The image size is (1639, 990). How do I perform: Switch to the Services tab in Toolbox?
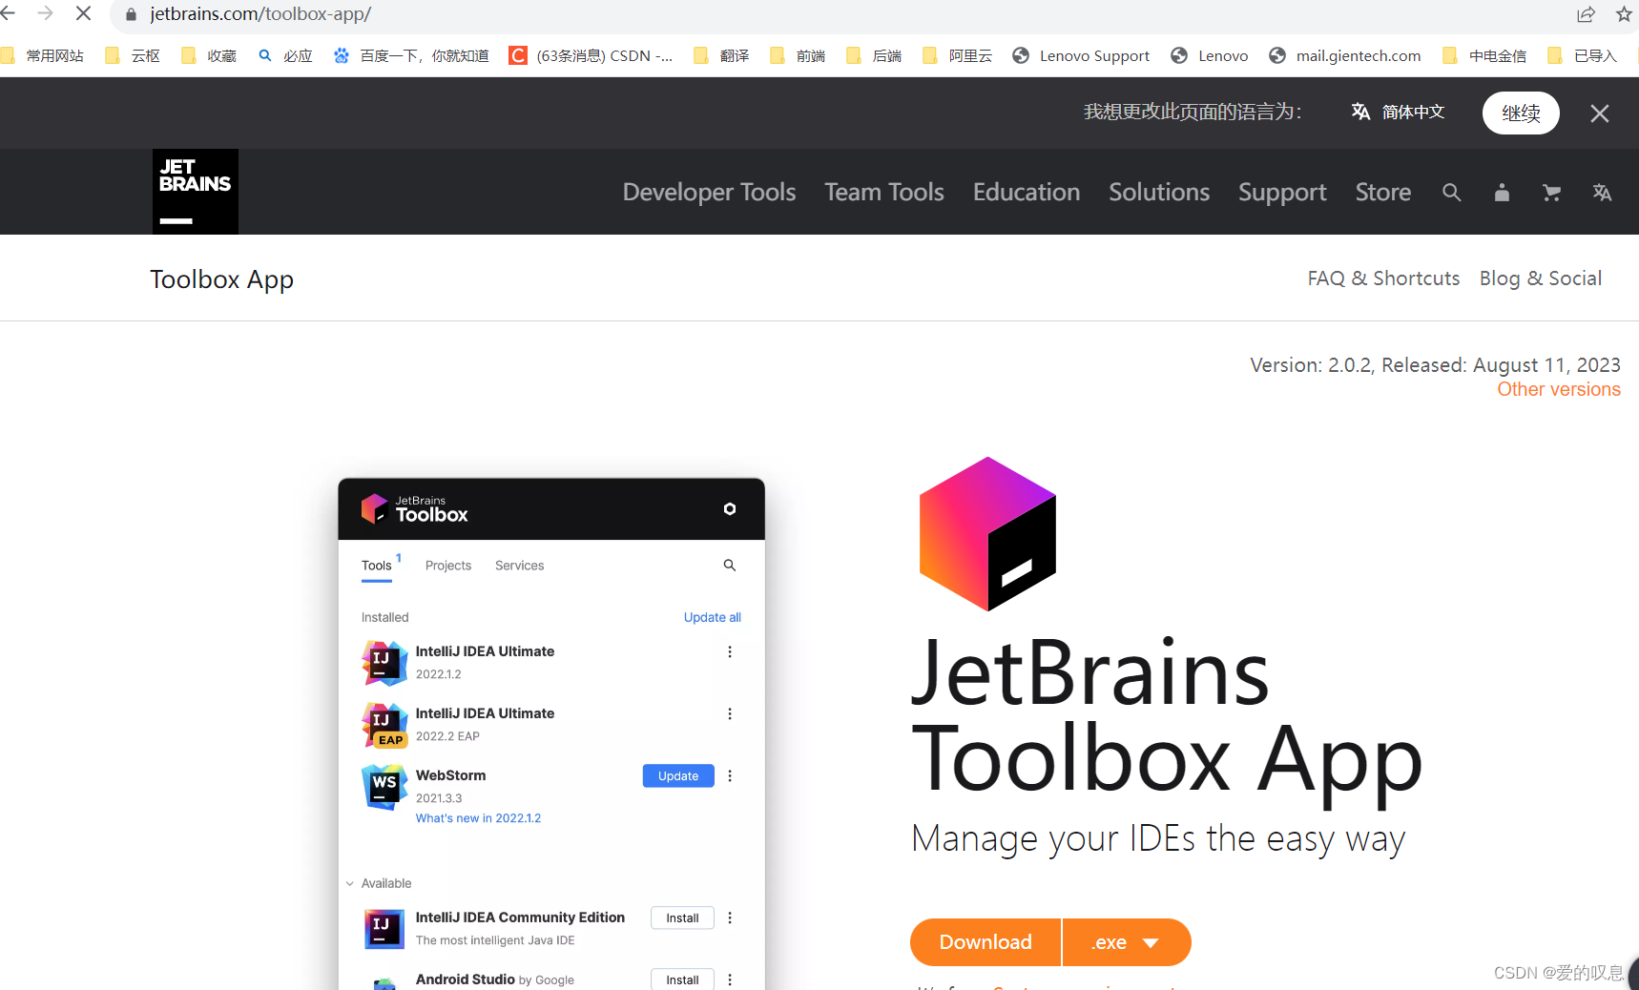[x=520, y=566]
